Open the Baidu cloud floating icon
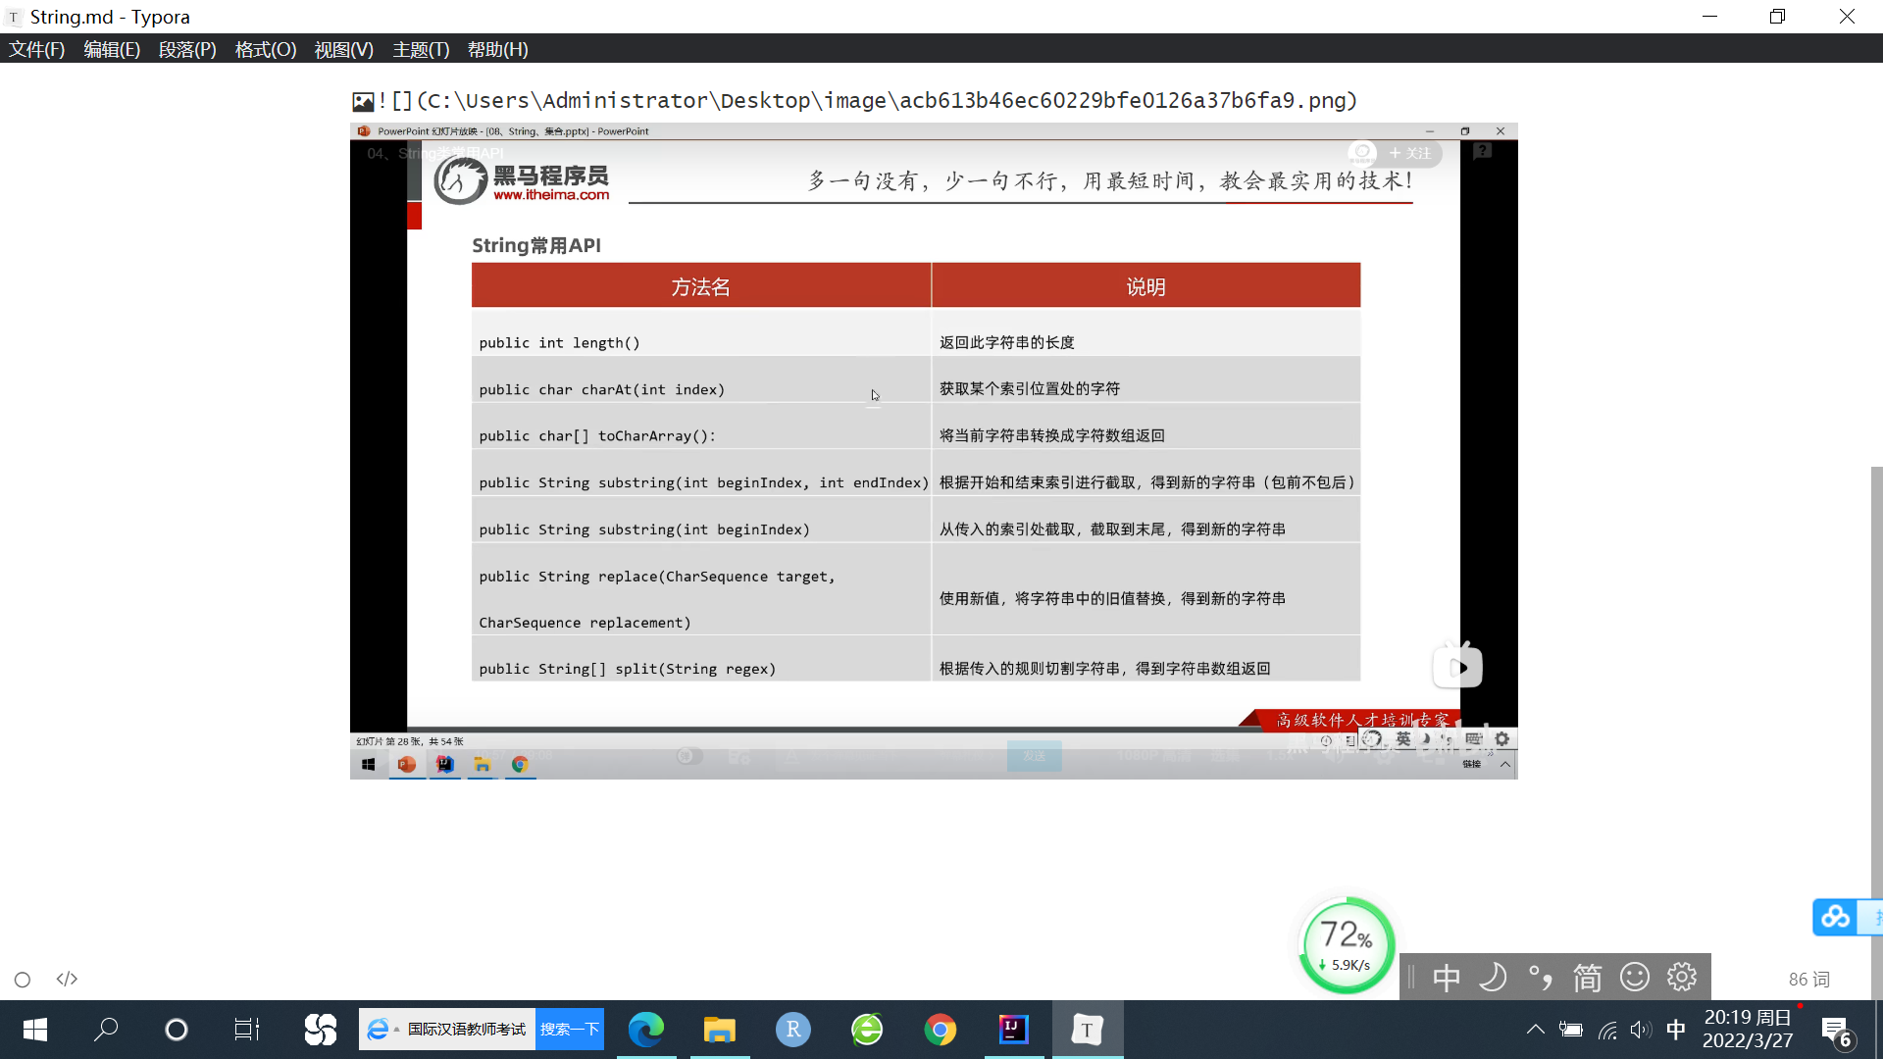1883x1059 pixels. 1835,918
